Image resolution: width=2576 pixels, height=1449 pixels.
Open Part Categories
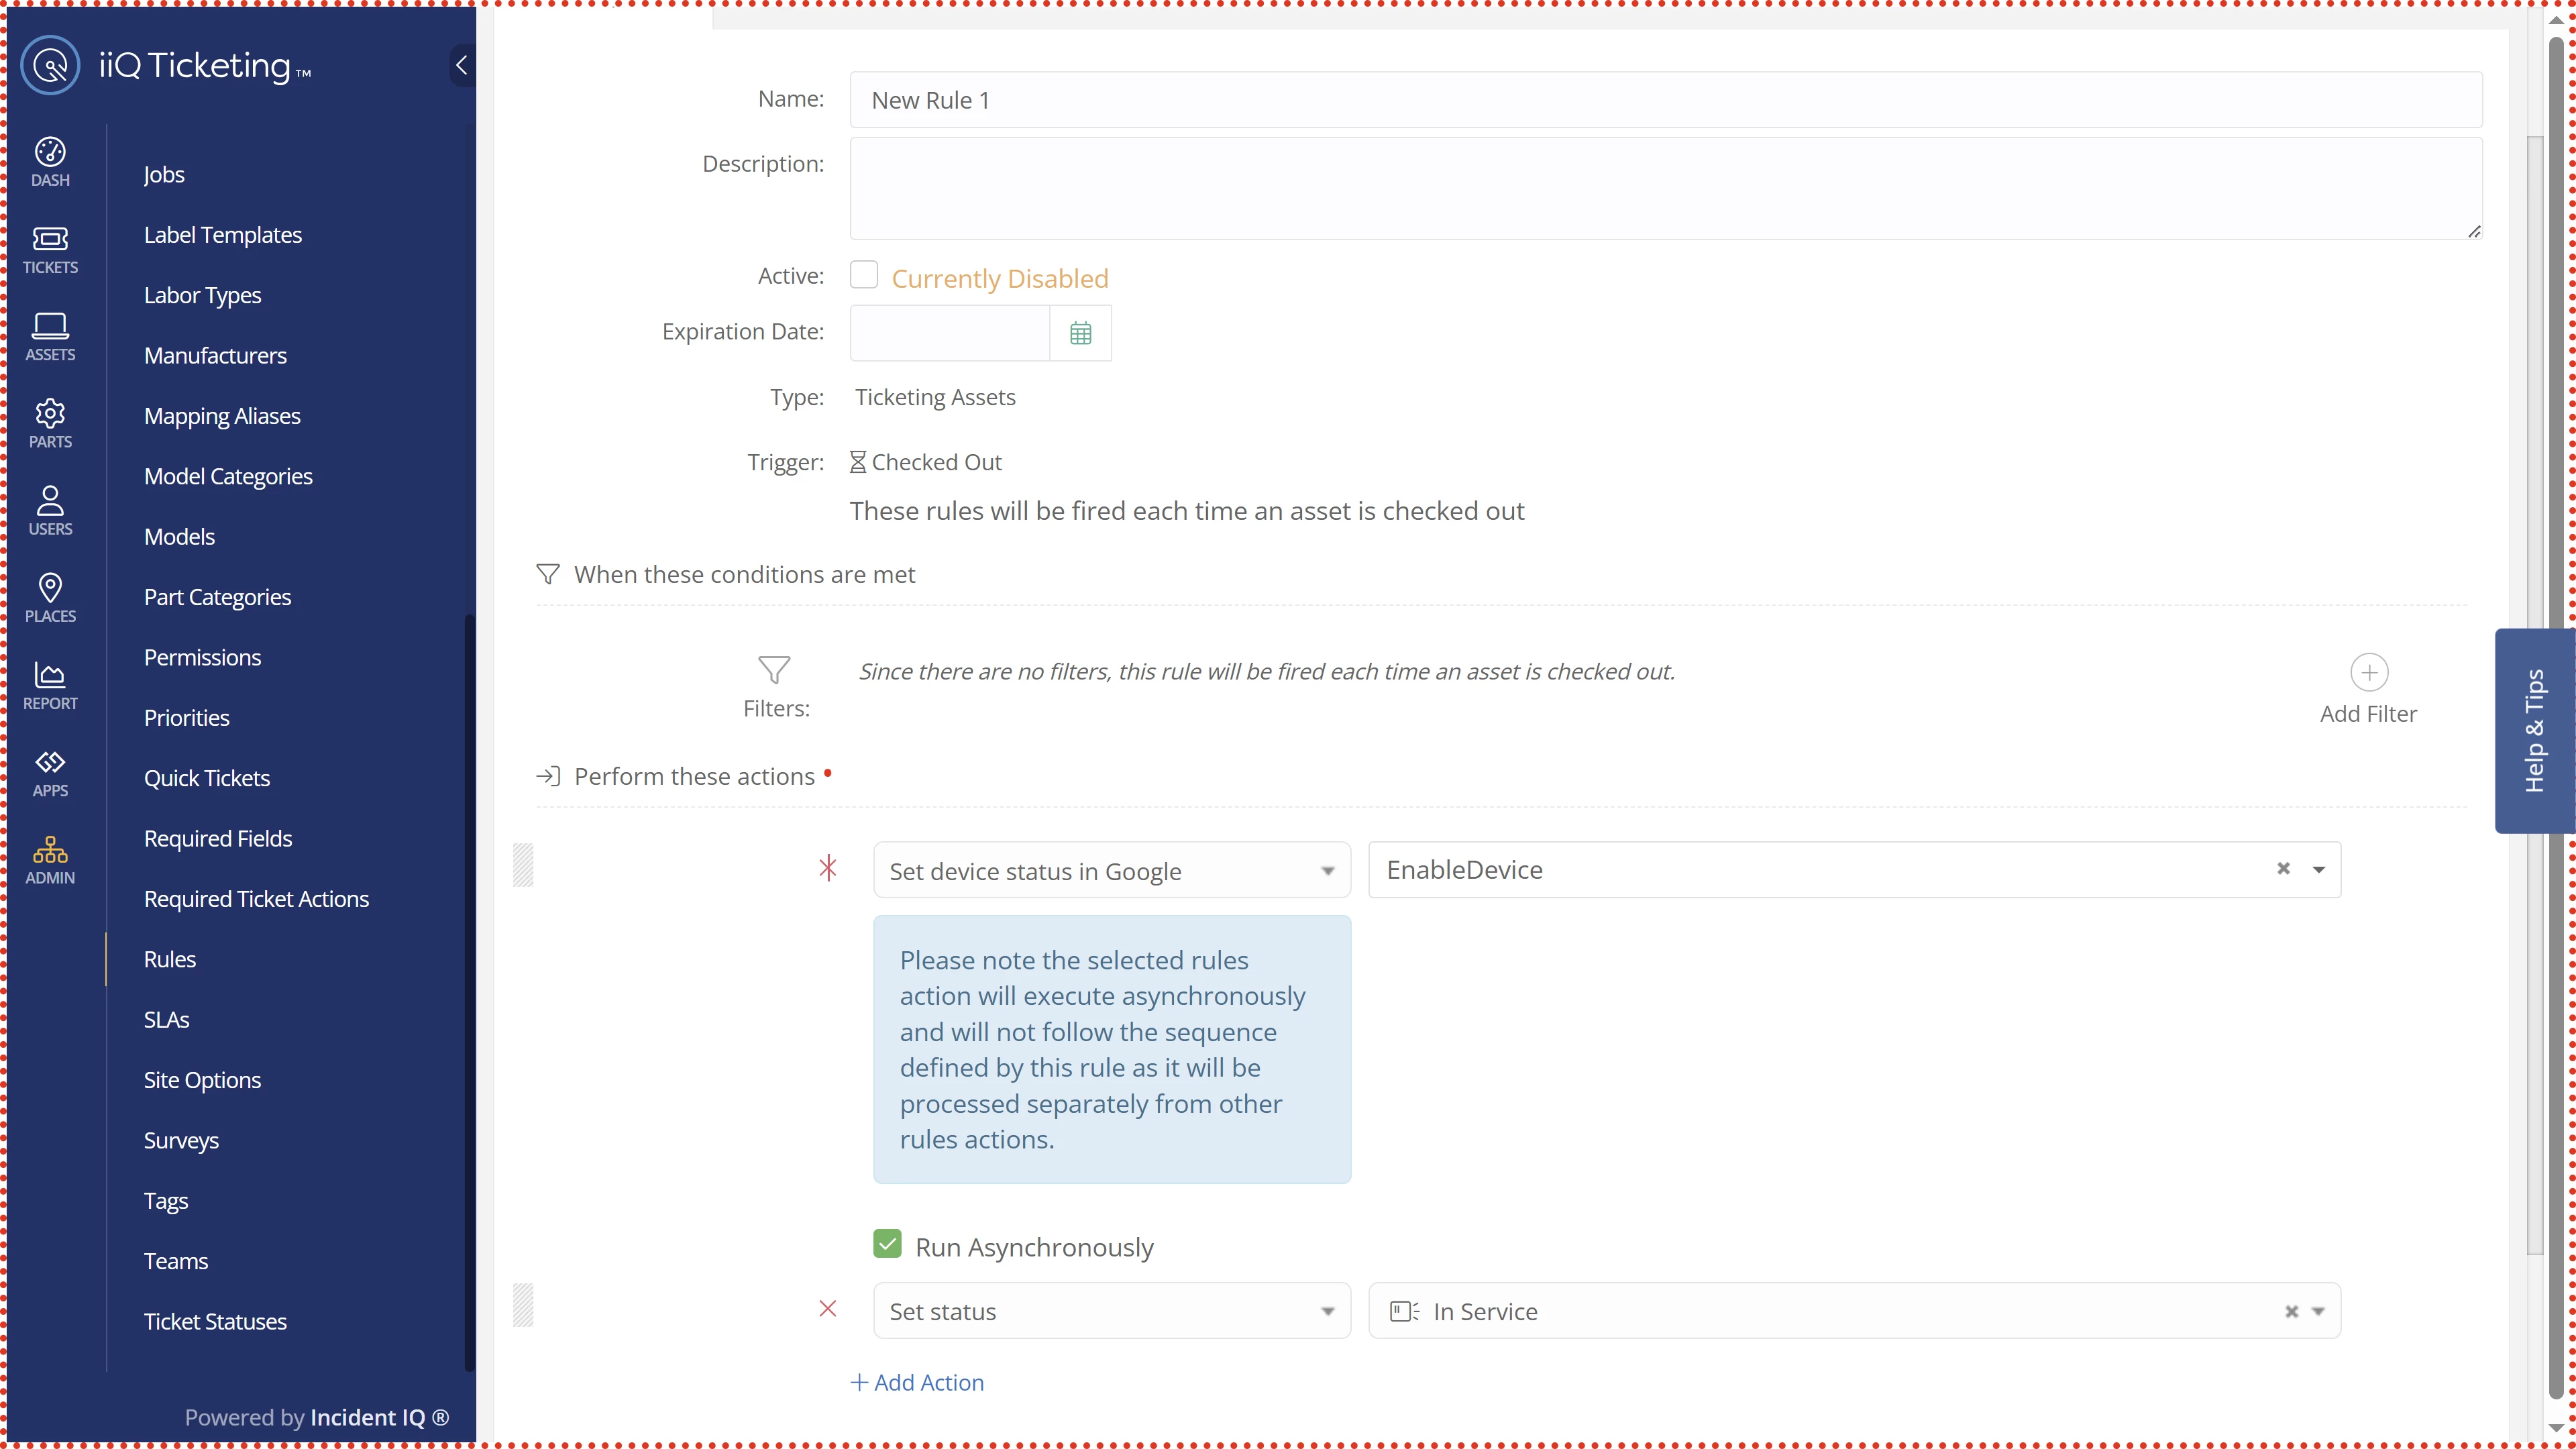(x=217, y=597)
